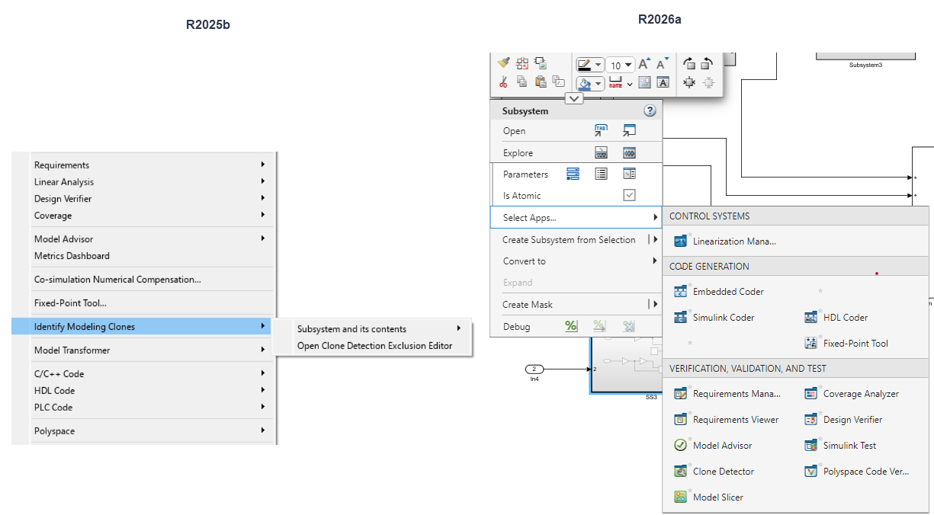This screenshot has width=934, height=515.
Task: Click the Subsystem help question mark
Action: 650,110
